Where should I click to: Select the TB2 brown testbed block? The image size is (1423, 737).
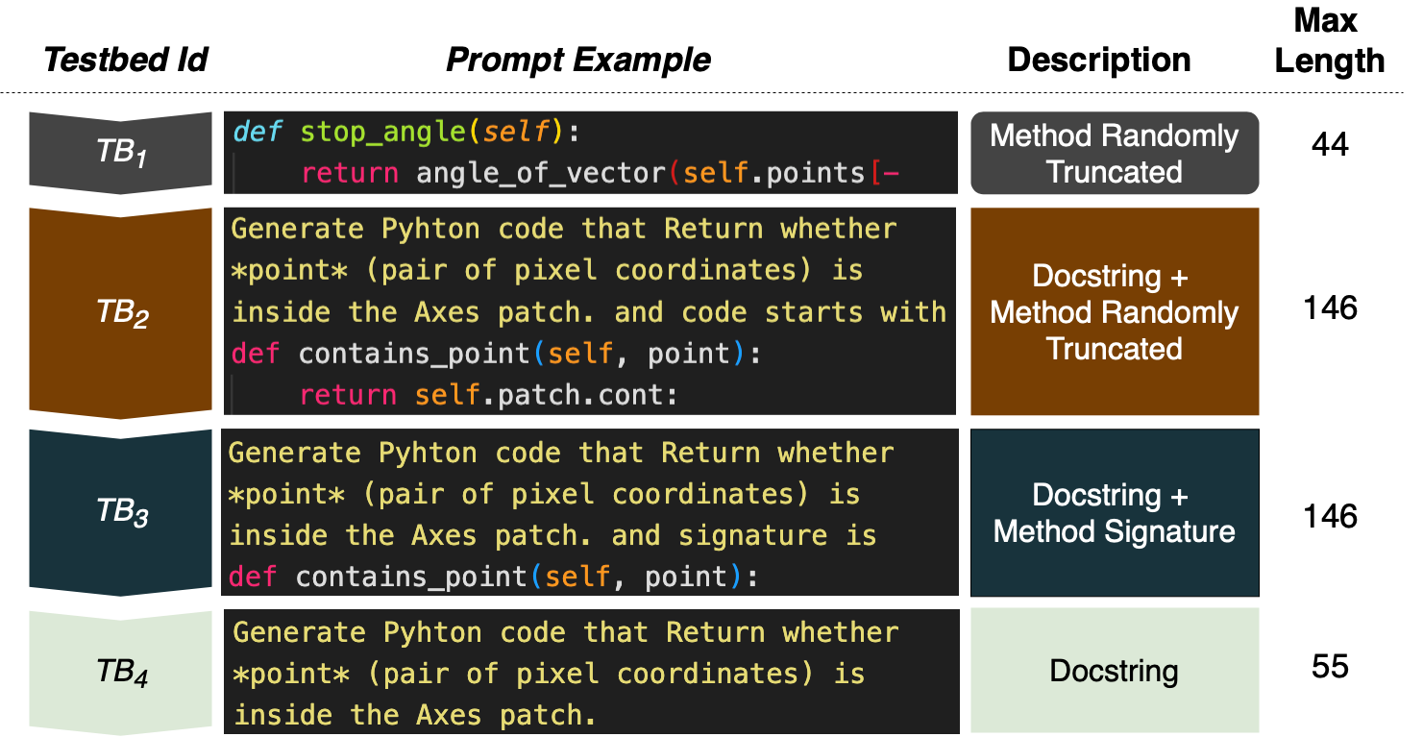pos(121,313)
